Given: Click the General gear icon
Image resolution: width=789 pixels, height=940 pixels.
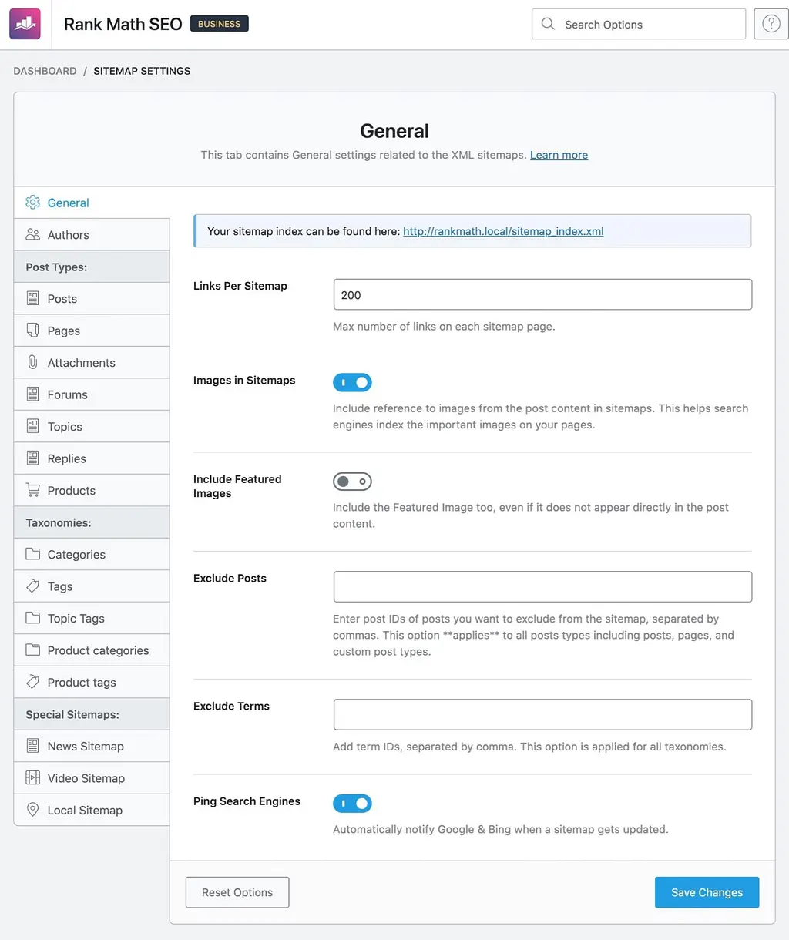Looking at the screenshot, I should pyautogui.click(x=32, y=203).
